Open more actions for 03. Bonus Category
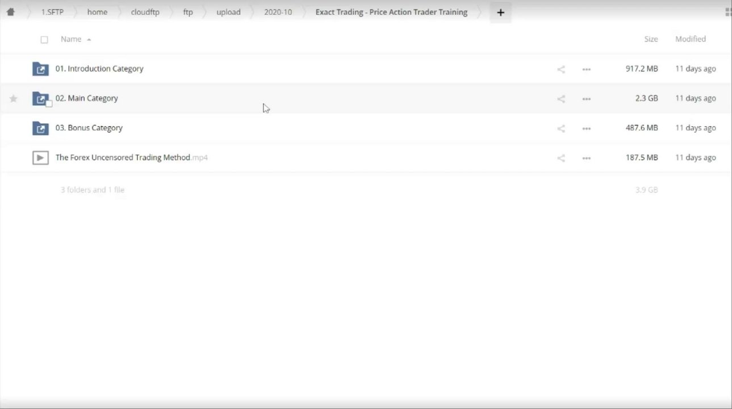 (587, 128)
